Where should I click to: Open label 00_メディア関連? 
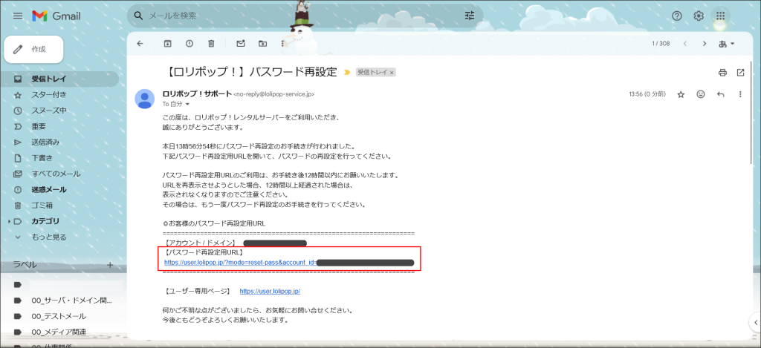(x=59, y=332)
